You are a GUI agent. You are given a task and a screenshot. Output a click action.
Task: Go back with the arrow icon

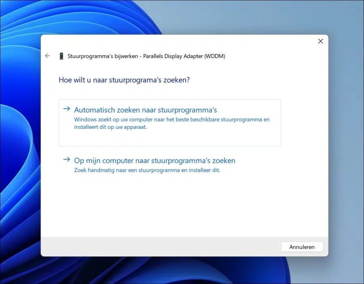(47, 56)
